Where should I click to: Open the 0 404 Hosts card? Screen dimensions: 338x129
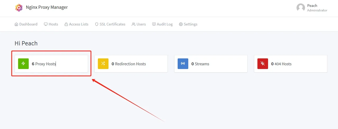click(x=291, y=64)
